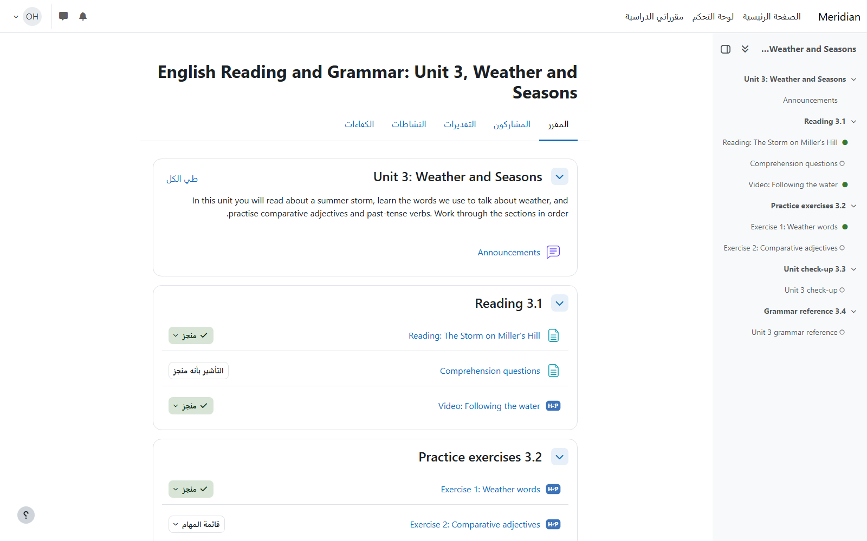Switch to the الكفاءات tab
The width and height of the screenshot is (867, 541).
coord(359,124)
